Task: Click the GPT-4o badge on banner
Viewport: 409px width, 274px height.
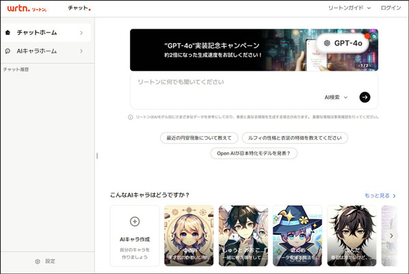Action: click(344, 43)
